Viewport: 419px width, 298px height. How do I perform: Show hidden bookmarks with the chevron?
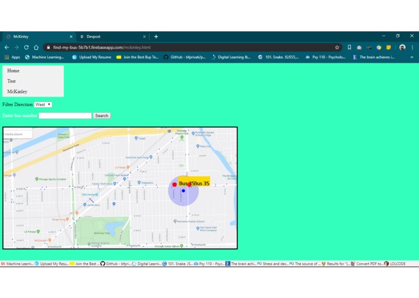412,57
